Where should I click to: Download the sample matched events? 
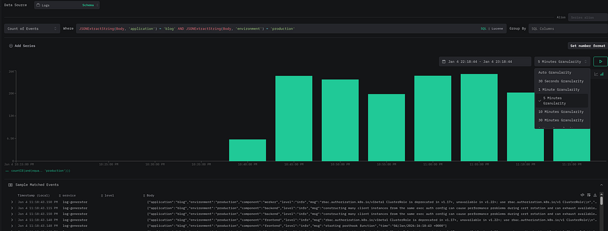(595, 195)
